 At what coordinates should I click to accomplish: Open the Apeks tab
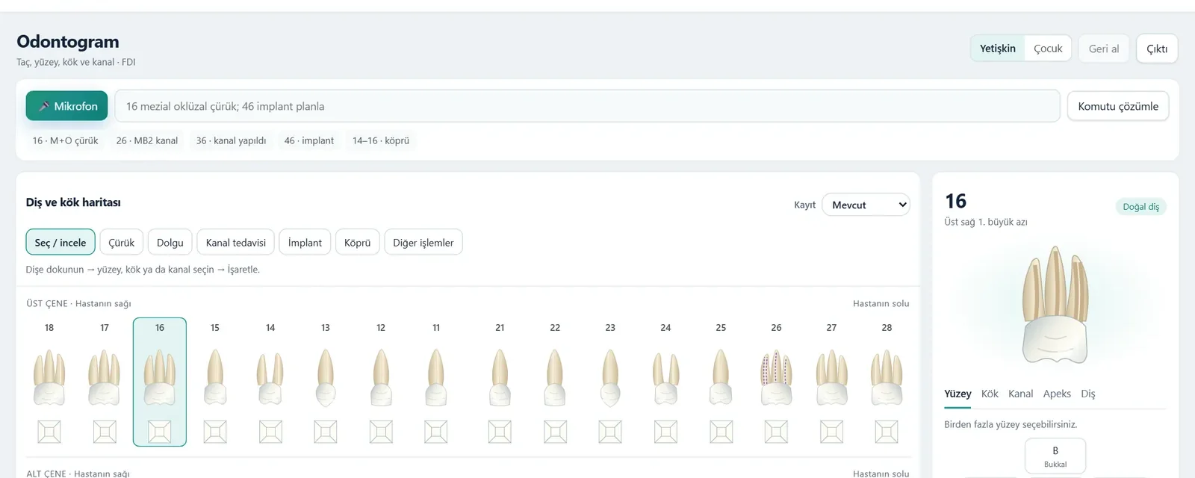point(1057,394)
